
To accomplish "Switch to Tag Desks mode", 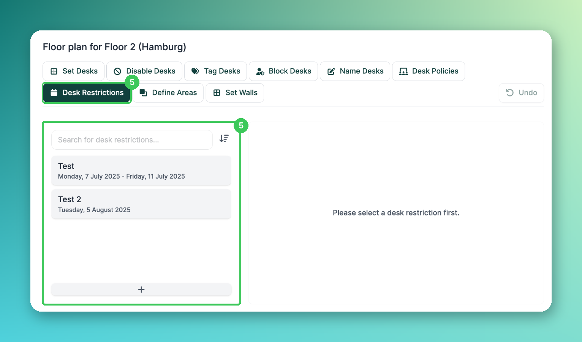I will click(x=215, y=71).
